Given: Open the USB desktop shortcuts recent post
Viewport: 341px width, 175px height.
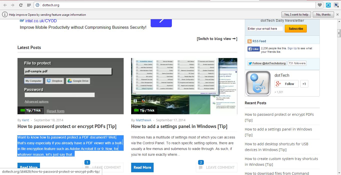Looking at the screenshot, I should [x=277, y=147].
